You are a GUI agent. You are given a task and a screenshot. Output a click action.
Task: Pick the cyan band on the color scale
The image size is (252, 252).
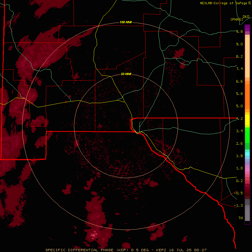pyautogui.click(x=247, y=154)
